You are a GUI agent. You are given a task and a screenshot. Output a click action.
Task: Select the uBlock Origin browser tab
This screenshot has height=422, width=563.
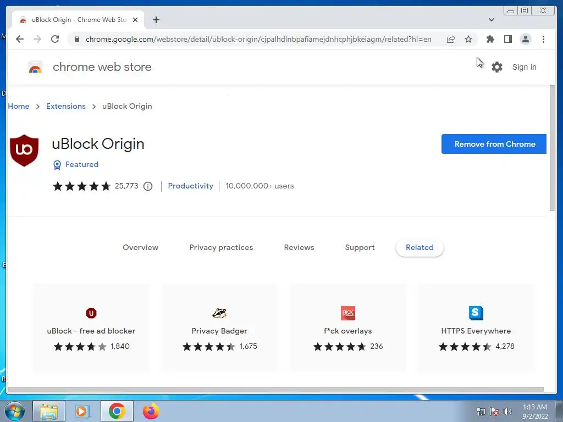pyautogui.click(x=78, y=20)
